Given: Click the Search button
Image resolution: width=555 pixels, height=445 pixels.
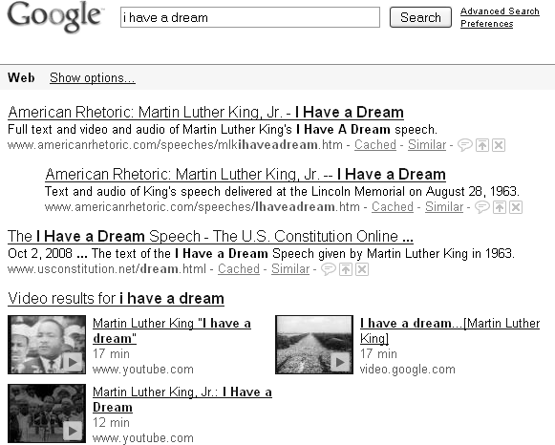Looking at the screenshot, I should 420,17.
